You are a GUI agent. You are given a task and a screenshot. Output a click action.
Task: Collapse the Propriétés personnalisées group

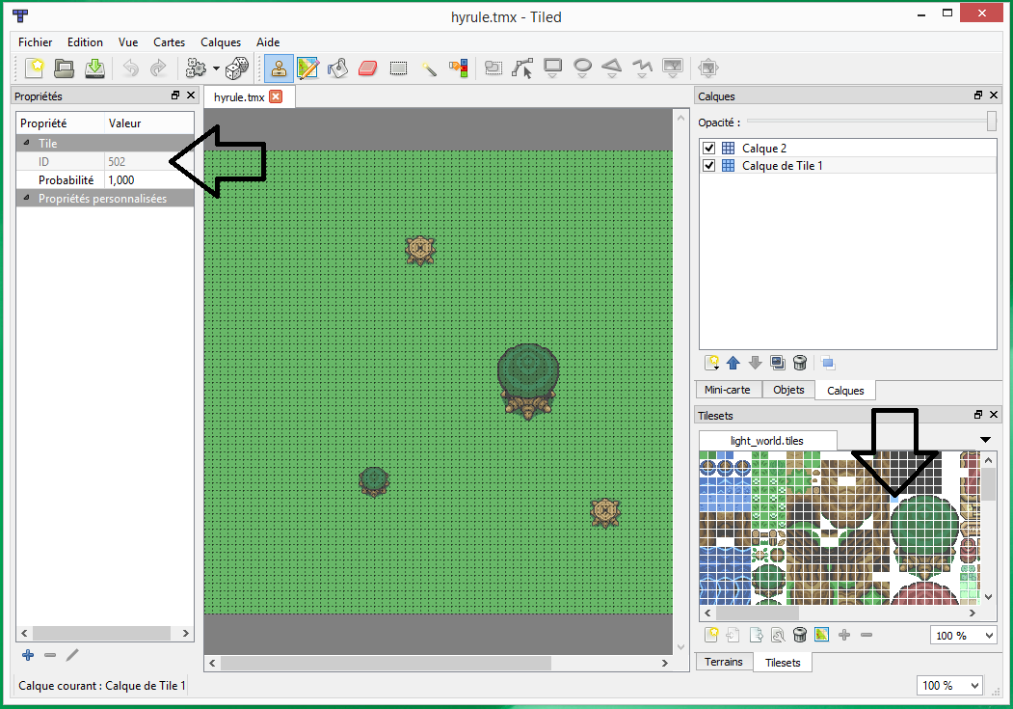click(26, 198)
